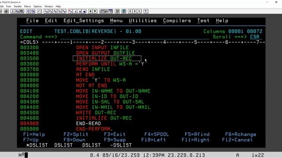282x158 pixels.
Task: Run quick macro 1 from toolbar
Action: 46,11
